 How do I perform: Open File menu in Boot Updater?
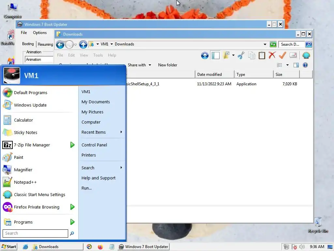point(24,33)
